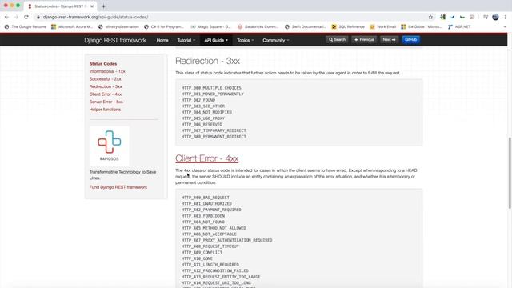Click the HTTP_409_CONFLICT code line

pos(202,253)
